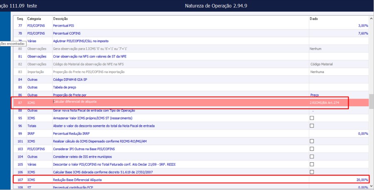Click sequence number 77

pos(20,25)
